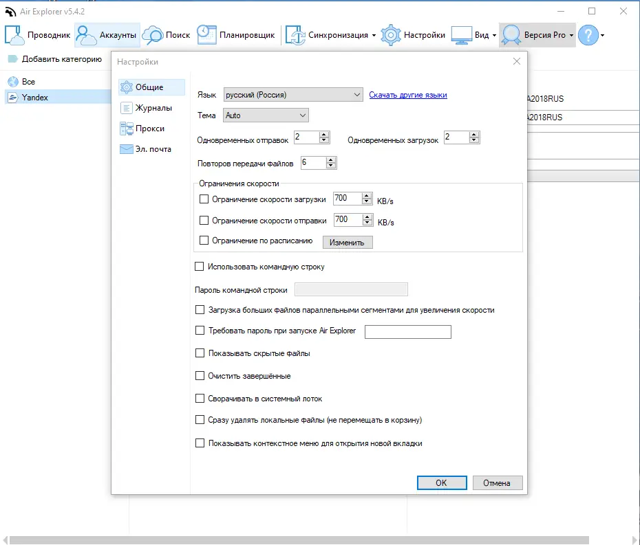Click the Air Explorer startup password field

tap(408, 332)
